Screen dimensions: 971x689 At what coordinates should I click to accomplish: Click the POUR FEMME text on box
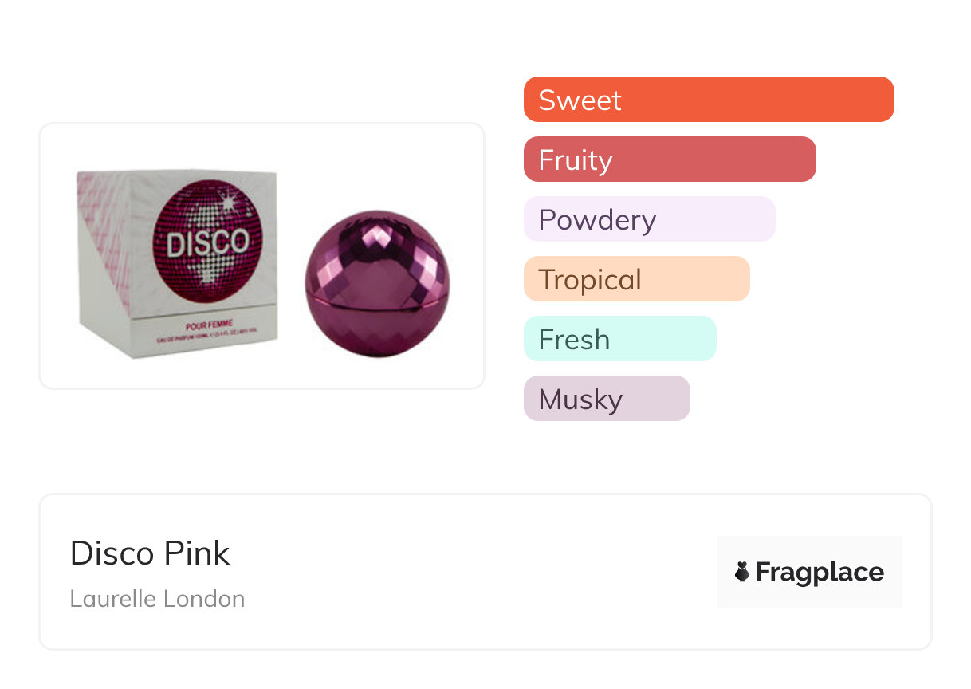click(208, 326)
